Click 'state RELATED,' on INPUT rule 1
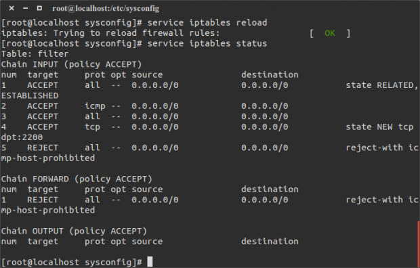Screen dimensions: 420x268 point(382,85)
